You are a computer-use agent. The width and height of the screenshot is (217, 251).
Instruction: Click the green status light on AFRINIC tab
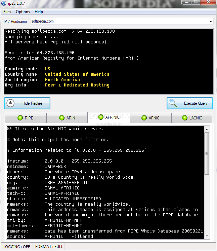pos(101,117)
